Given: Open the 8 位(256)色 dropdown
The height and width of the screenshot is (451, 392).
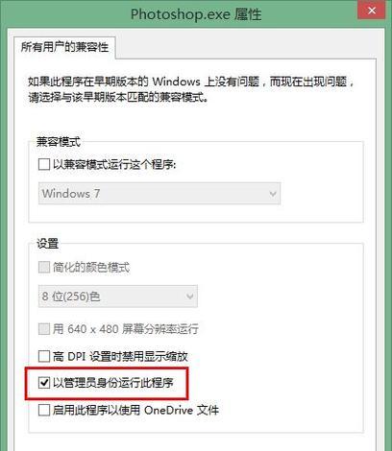Looking at the screenshot, I should tap(118, 297).
